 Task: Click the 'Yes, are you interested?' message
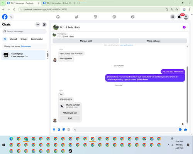click(x=173, y=72)
